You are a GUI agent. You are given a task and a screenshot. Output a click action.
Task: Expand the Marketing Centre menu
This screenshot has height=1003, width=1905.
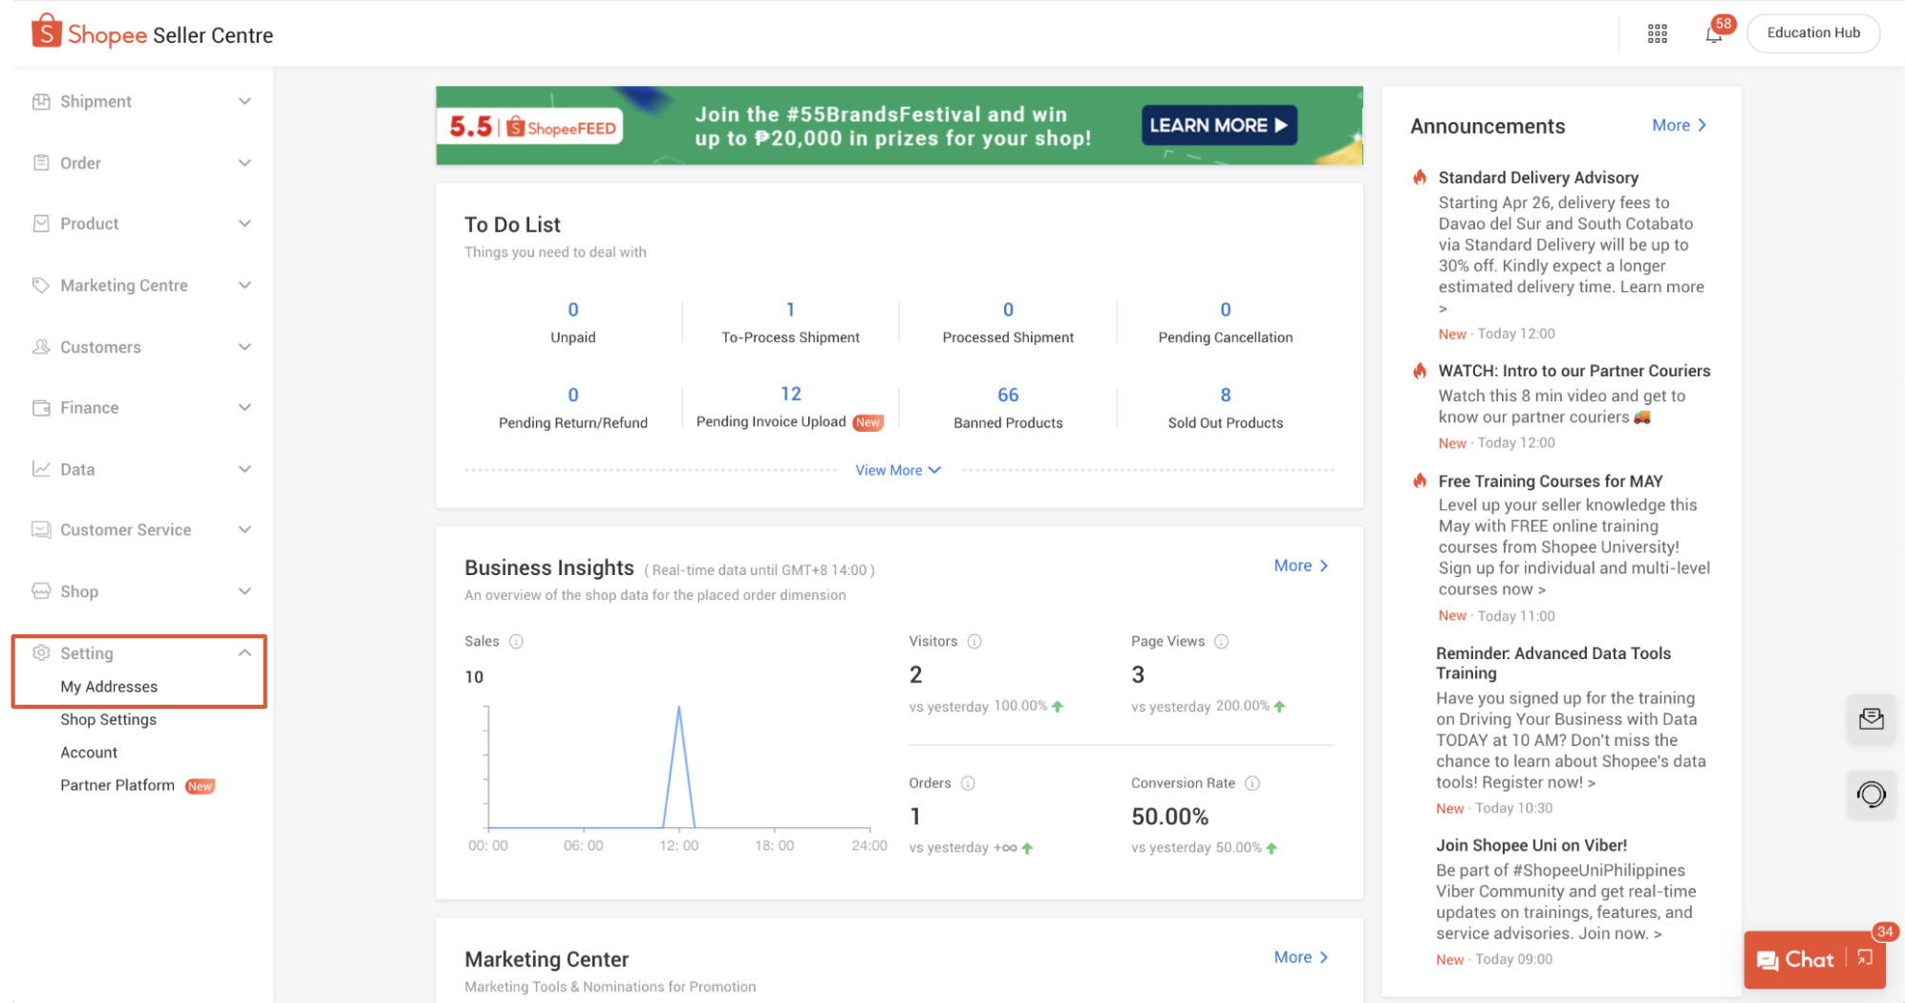coord(141,286)
